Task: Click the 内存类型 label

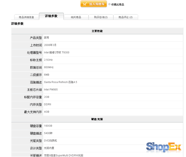Action: pyautogui.click(x=36, y=105)
